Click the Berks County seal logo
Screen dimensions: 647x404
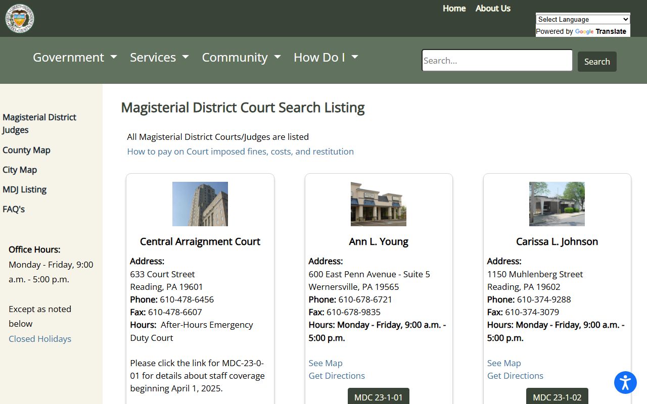pos(20,18)
